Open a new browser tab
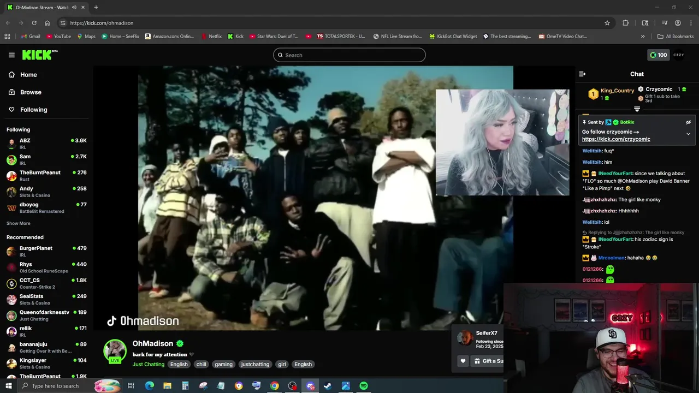This screenshot has height=393, width=699. [x=96, y=7]
